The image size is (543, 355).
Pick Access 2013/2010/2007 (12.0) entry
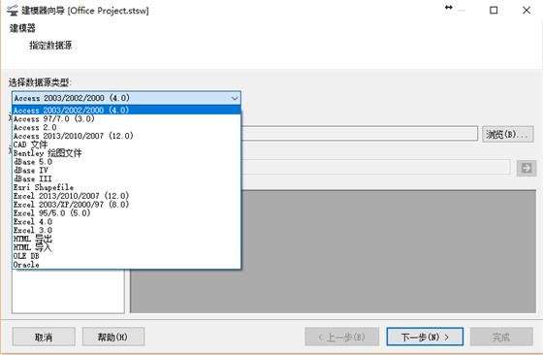coord(126,136)
